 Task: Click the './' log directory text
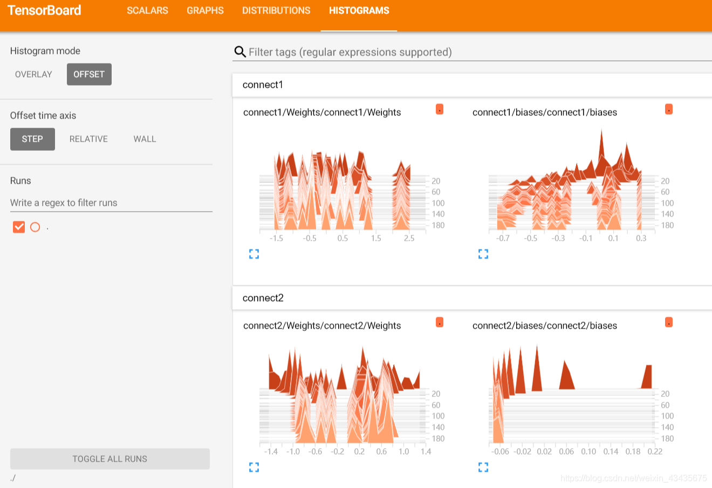[13, 478]
